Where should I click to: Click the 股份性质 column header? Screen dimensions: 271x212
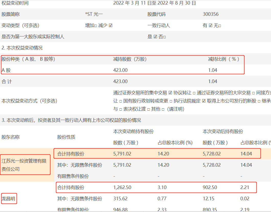coord(66,137)
